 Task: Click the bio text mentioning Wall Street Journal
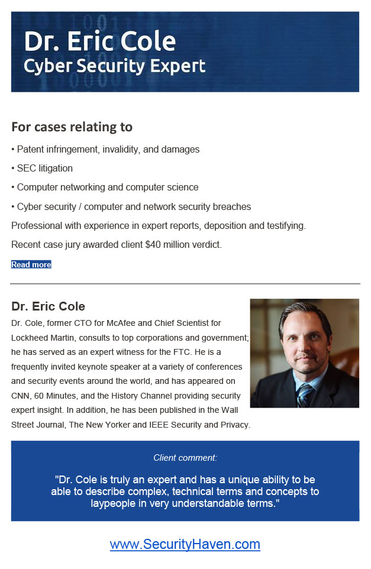tap(131, 418)
